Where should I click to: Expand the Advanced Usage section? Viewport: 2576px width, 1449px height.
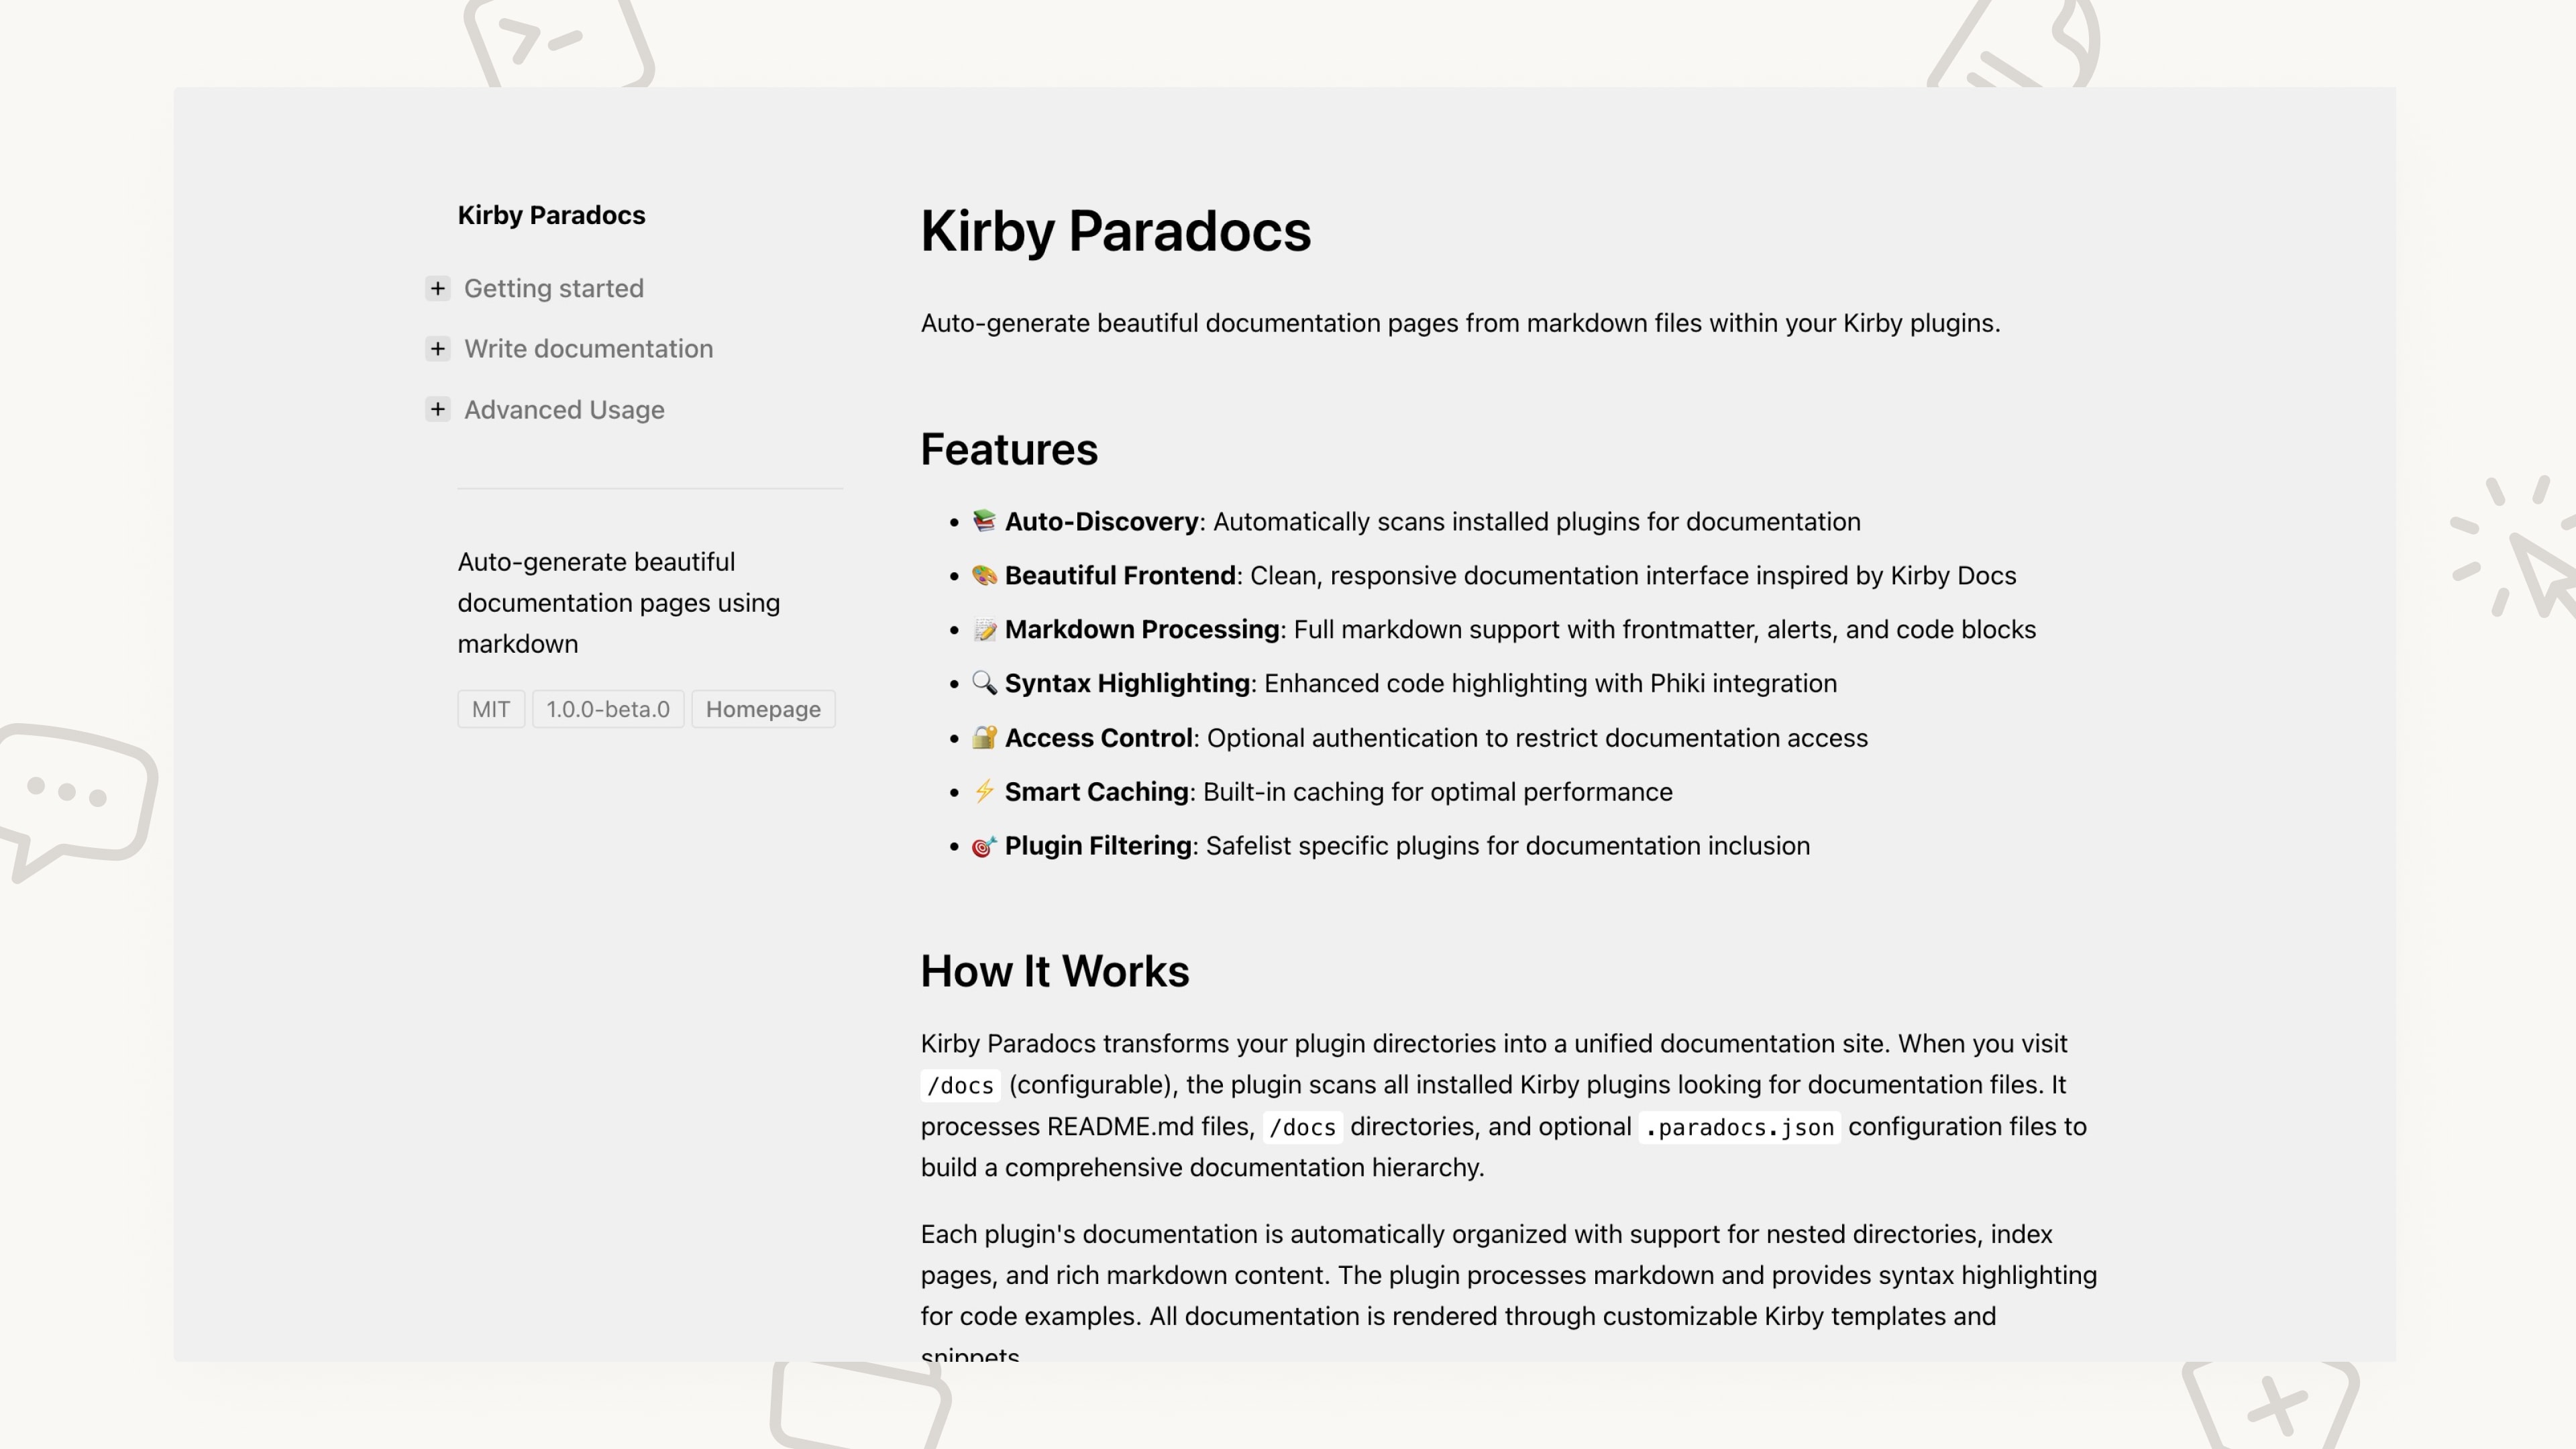coord(437,409)
